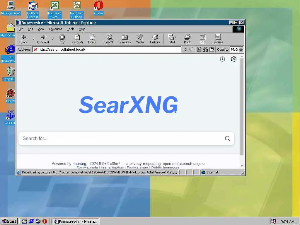Screen dimensions: 300x225
Task: Open Recycle Bin on desktop
Action: pos(8,74)
